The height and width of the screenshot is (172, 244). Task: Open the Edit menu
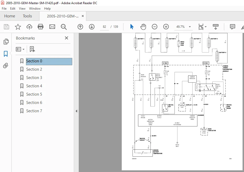(13, 9)
